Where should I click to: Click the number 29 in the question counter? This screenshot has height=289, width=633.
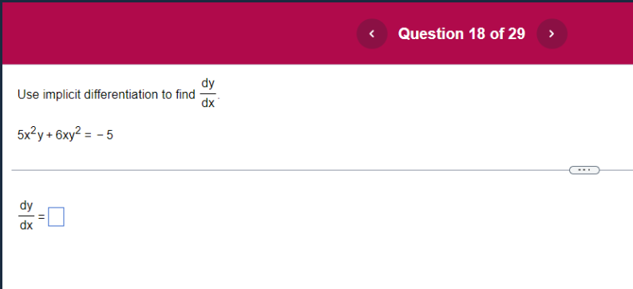(x=516, y=34)
